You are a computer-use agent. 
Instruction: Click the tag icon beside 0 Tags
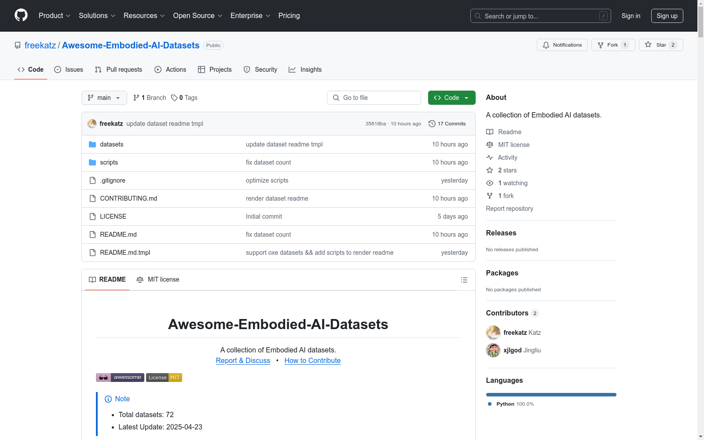[x=174, y=98]
